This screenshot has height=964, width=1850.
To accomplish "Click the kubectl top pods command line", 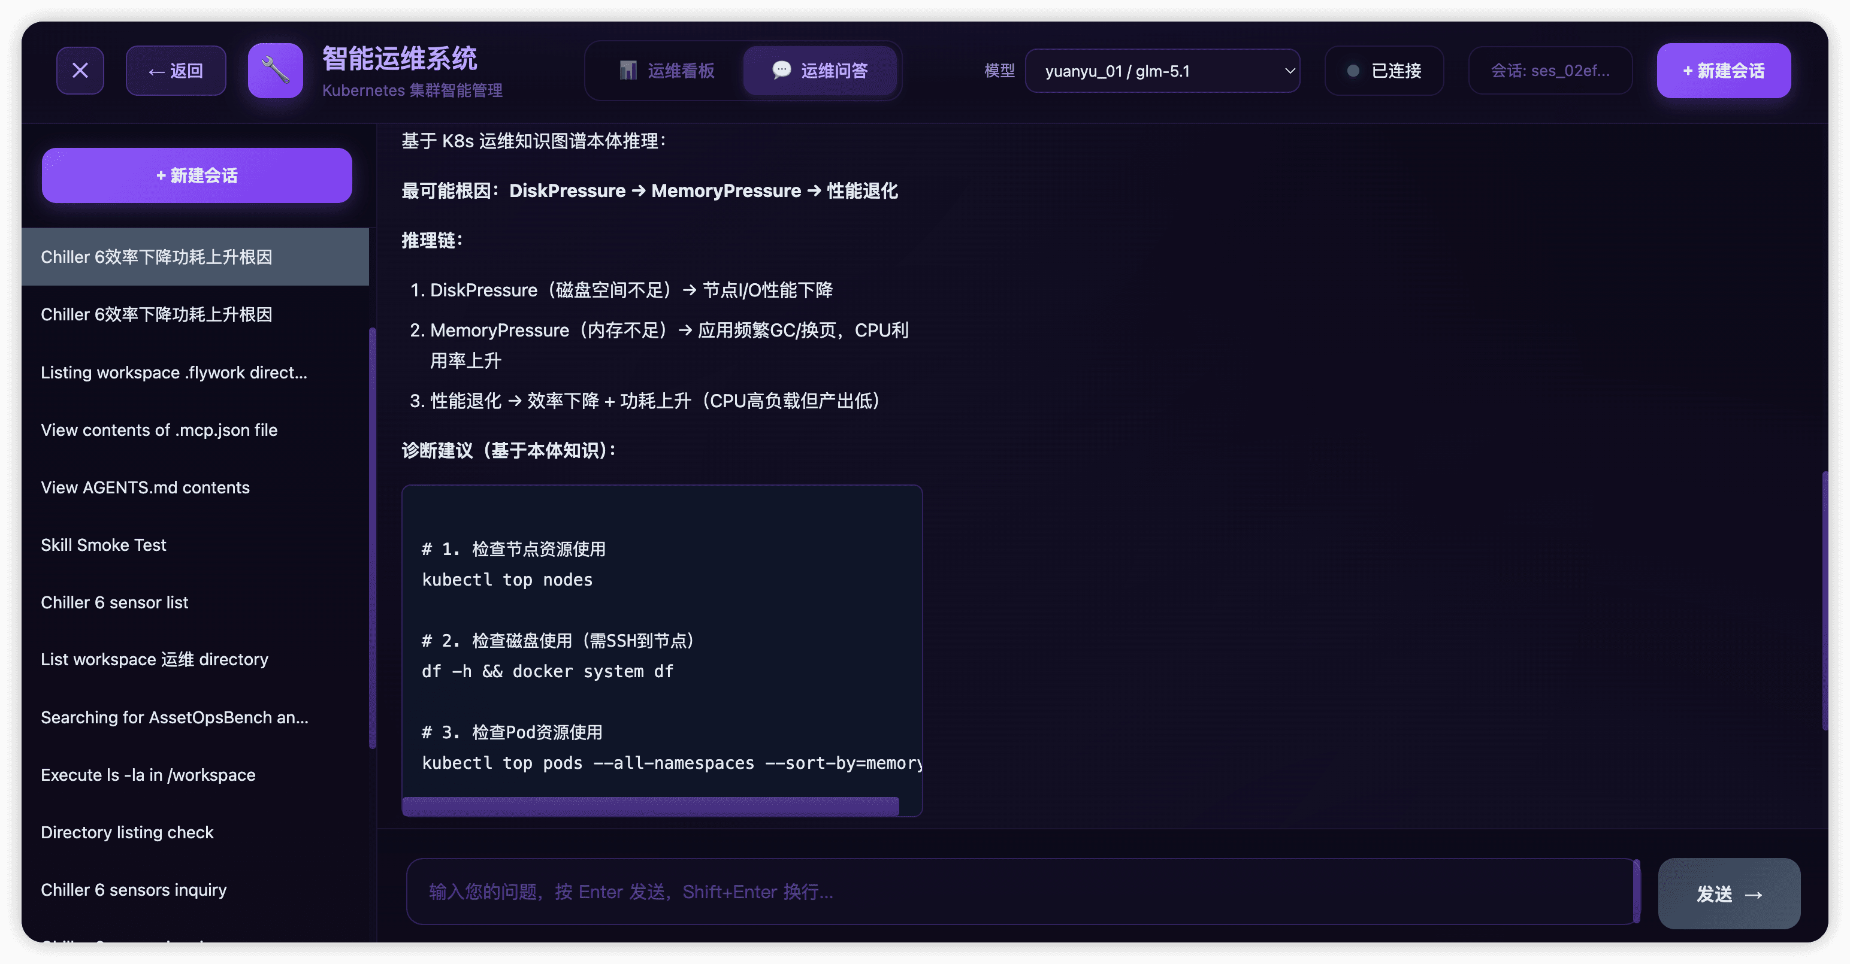I will [x=672, y=762].
